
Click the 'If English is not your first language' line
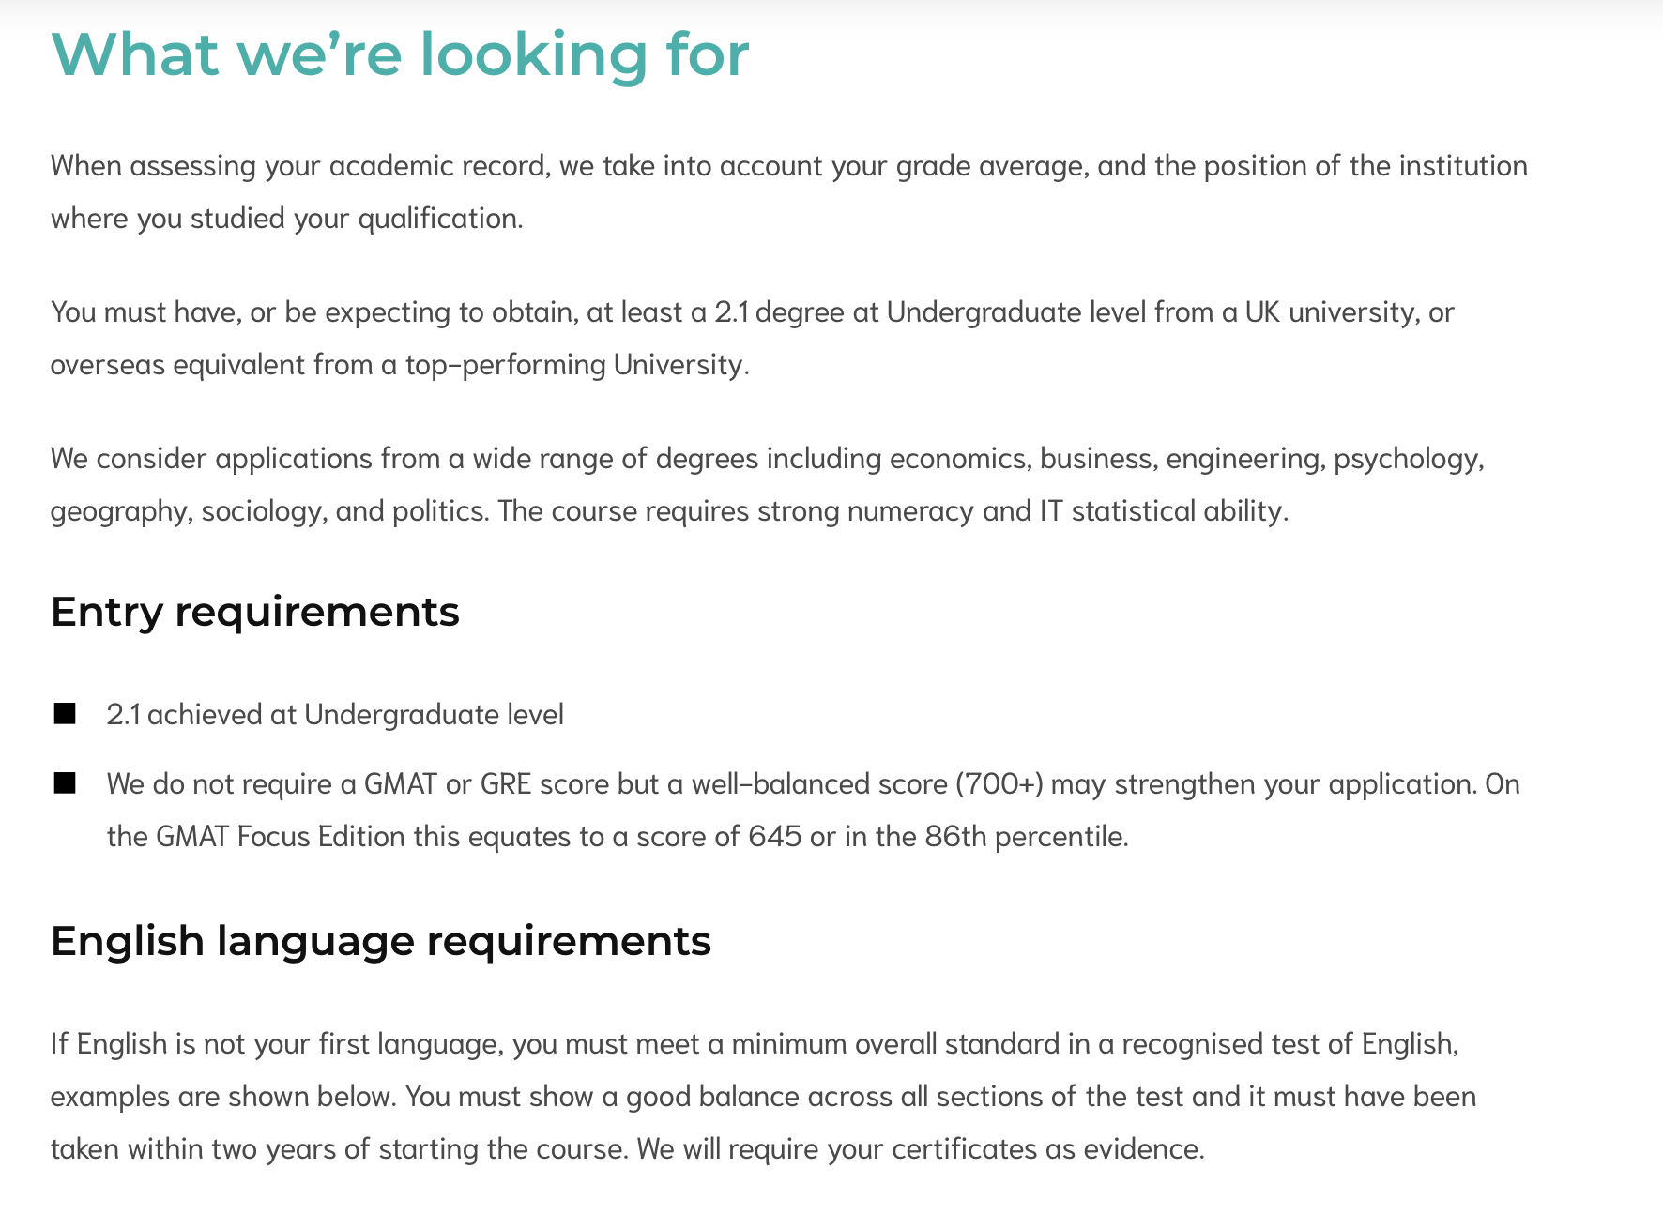click(755, 1044)
